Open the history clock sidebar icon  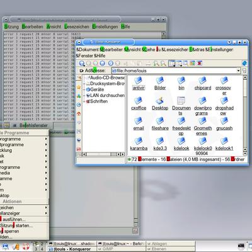pos(79,105)
